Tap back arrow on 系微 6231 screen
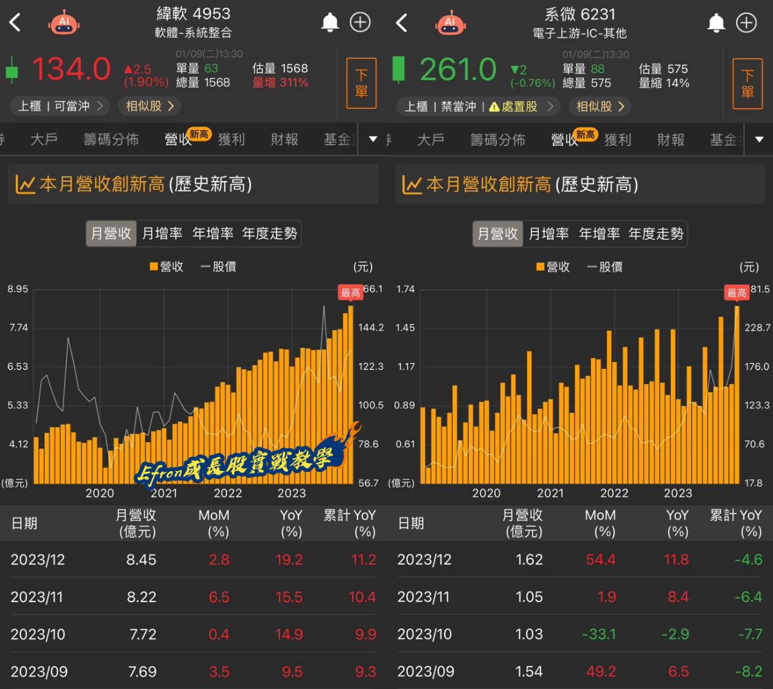Viewport: 773px width, 689px height. tap(402, 23)
